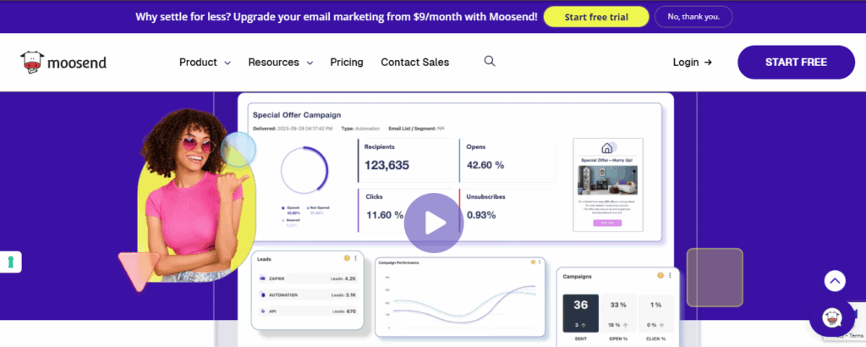Click the scroll-to-top arrow button
Screen dimensions: 866x347
(835, 281)
